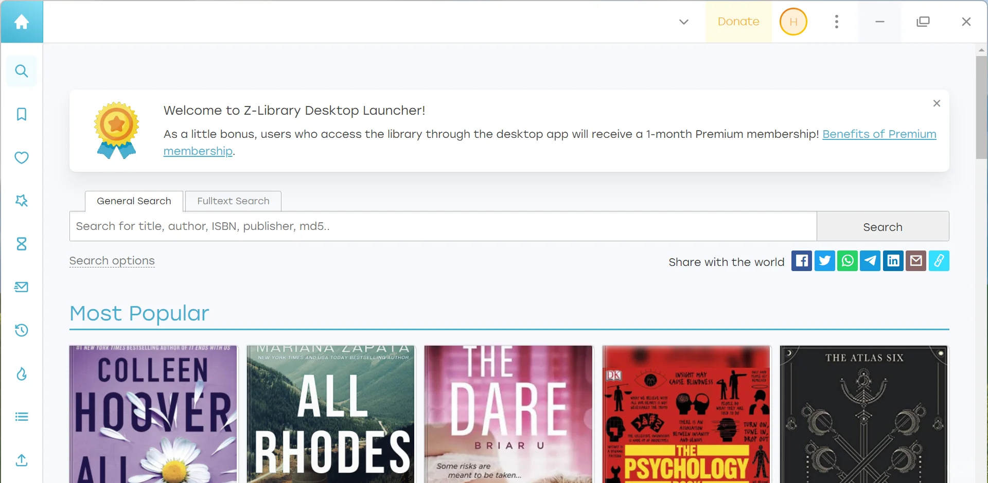Share on LinkedIn
The image size is (988, 483).
click(893, 261)
